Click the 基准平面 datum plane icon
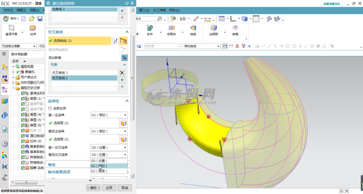363x194 pixels. click(12, 29)
